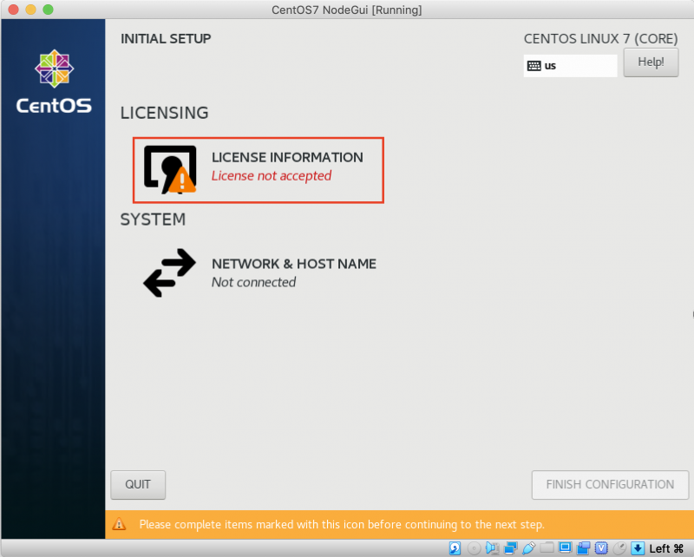Viewport: 694px width, 557px height.
Task: Click VirtualBox hard disk activity icon
Action: [455, 548]
